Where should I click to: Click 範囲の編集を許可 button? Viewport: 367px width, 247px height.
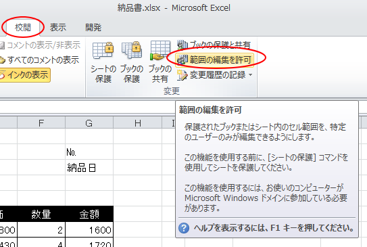pos(214,60)
